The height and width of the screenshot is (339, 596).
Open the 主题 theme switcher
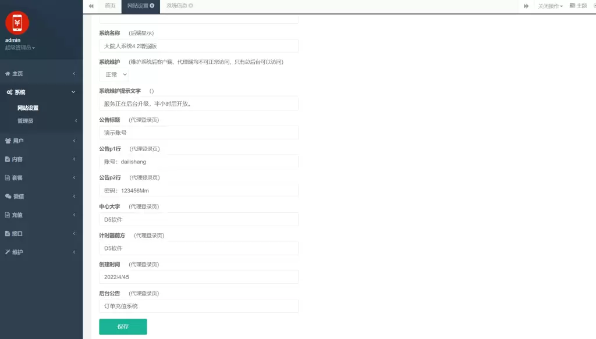578,6
